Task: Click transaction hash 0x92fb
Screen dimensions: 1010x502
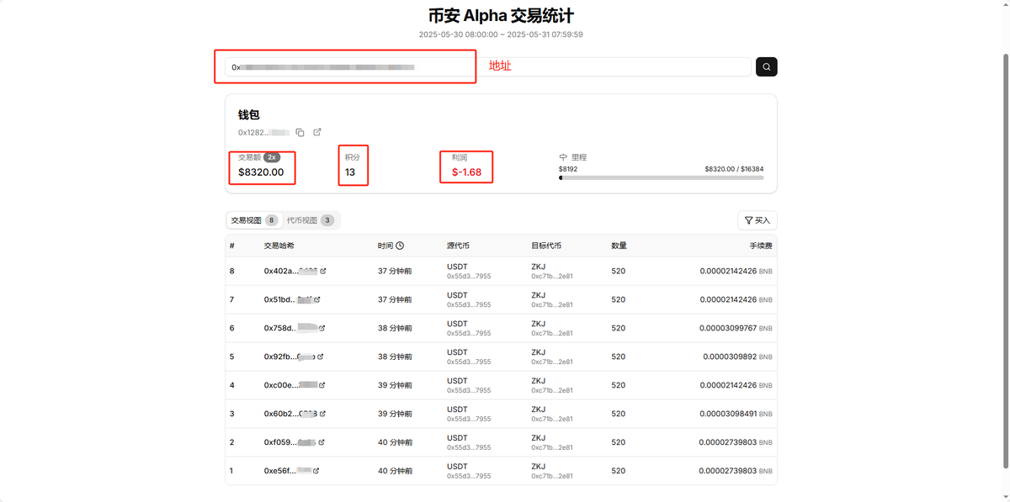Action: pyautogui.click(x=289, y=357)
